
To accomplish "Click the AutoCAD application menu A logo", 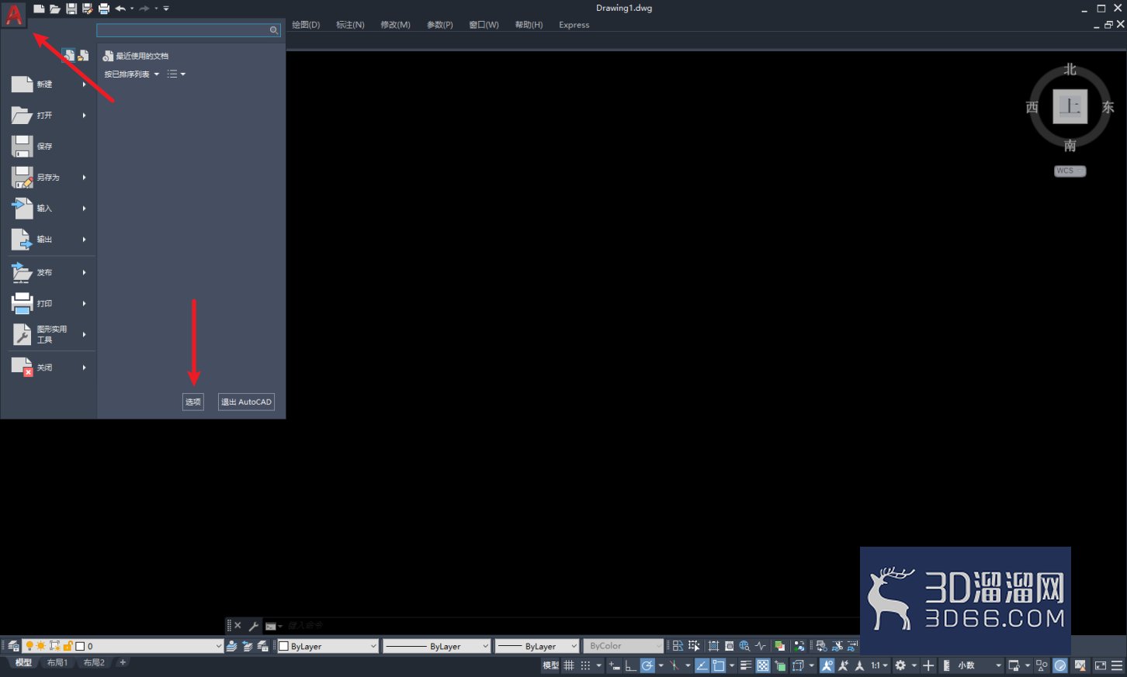I will pos(14,14).
